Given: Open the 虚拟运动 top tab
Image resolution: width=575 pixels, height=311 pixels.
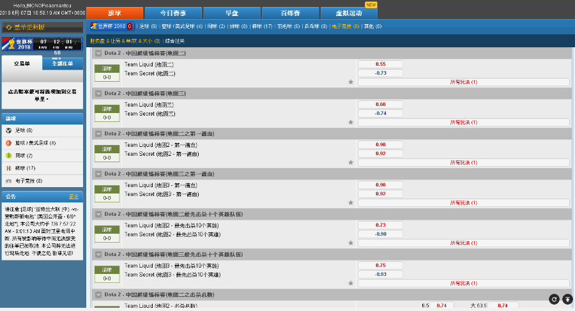Looking at the screenshot, I should pyautogui.click(x=349, y=13).
